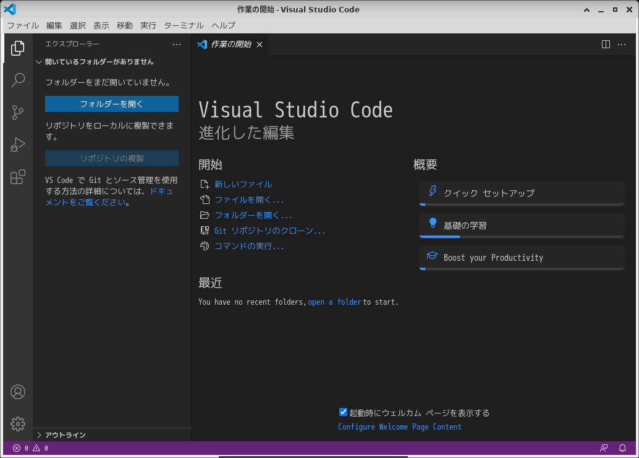Click the new file icon under 開始
This screenshot has height=458, width=639.
tap(205, 185)
